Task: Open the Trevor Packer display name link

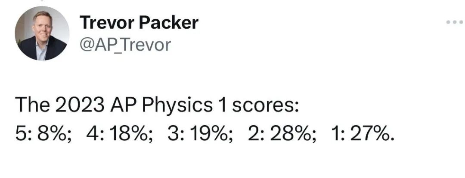Action: [x=139, y=22]
